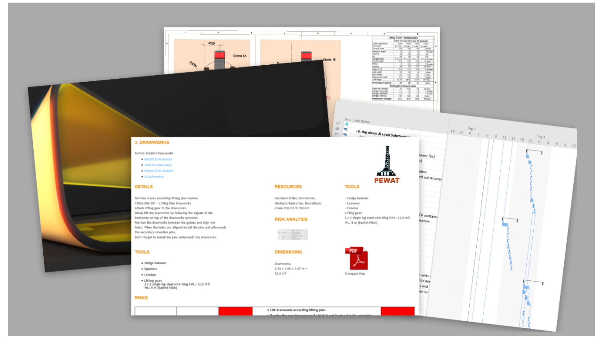
Task: Open the Tools & Dimensions link
Action: (x=158, y=165)
